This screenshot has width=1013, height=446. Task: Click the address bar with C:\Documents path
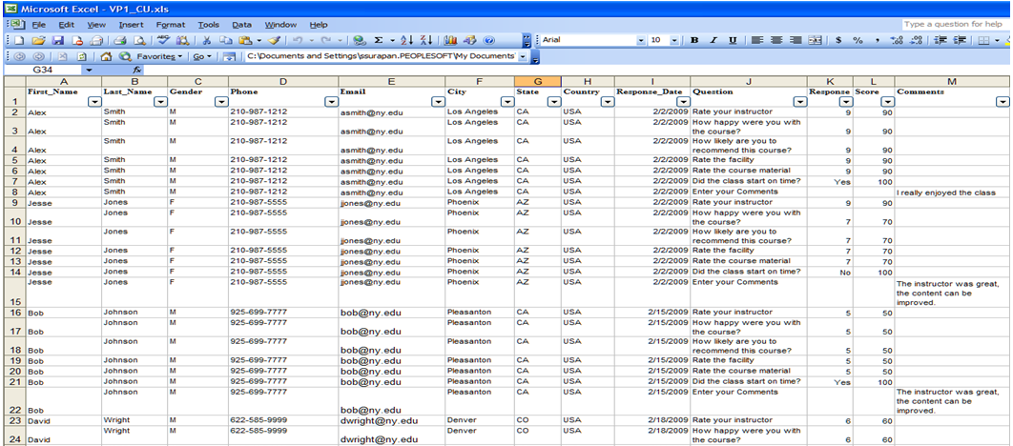click(382, 57)
